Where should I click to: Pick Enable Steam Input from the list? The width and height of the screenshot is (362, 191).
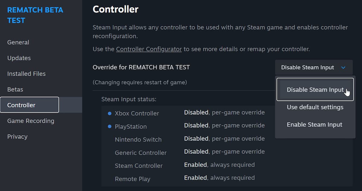314,125
